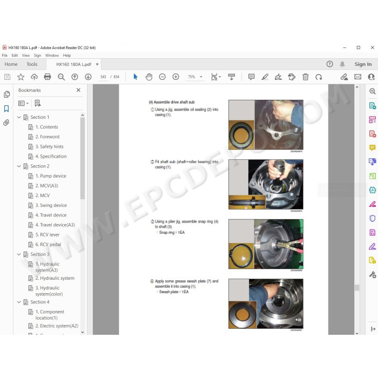
Task: Open notifications bell icon
Action: (342, 64)
